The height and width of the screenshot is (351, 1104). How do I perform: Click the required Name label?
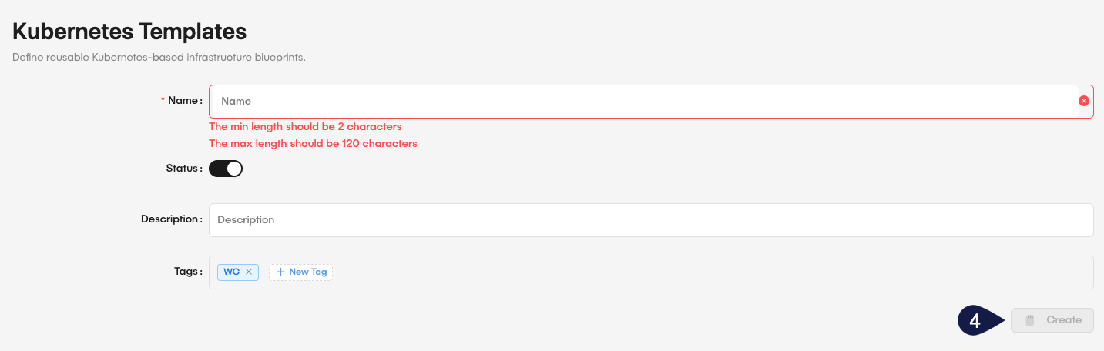pos(184,101)
